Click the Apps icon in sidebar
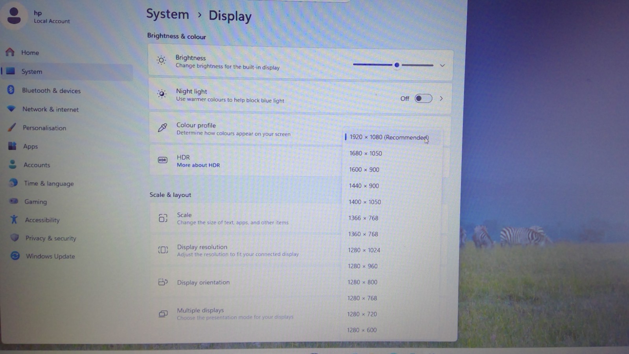Viewport: 629px width, 354px height. coord(12,146)
